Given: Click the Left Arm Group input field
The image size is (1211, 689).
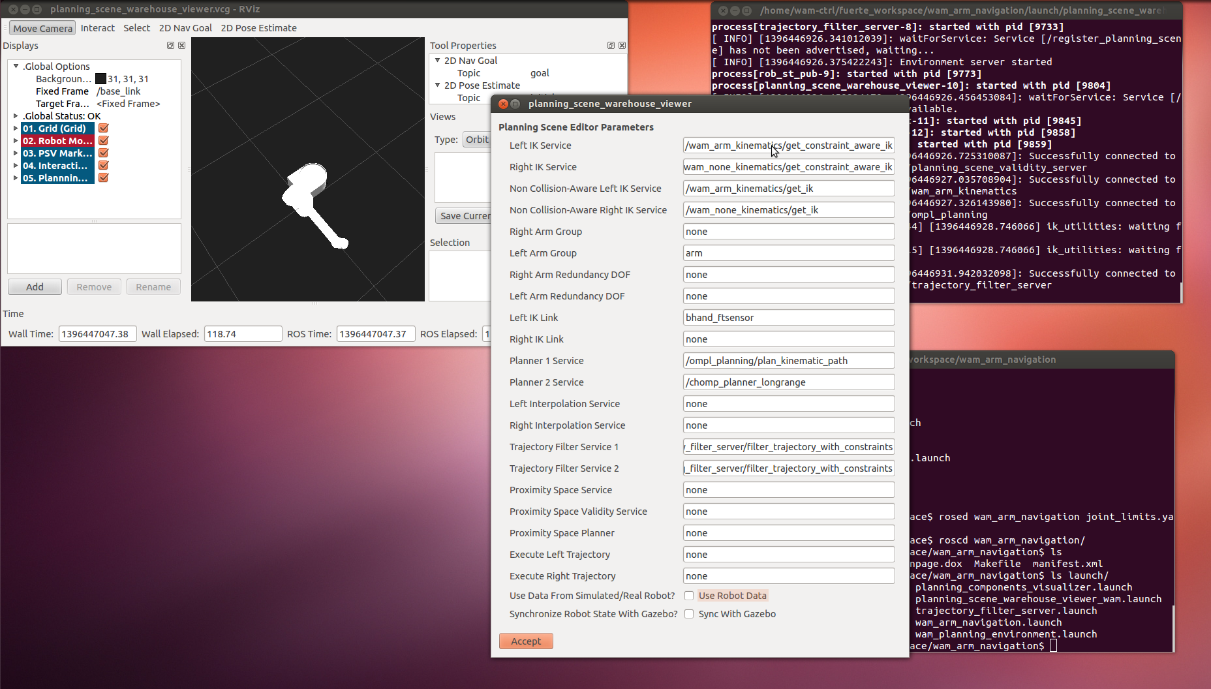Looking at the screenshot, I should pyautogui.click(x=788, y=253).
